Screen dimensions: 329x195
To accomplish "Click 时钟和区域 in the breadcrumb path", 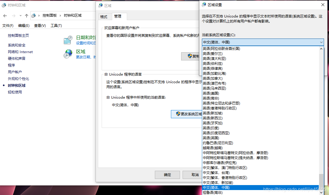I will pos(72,15).
